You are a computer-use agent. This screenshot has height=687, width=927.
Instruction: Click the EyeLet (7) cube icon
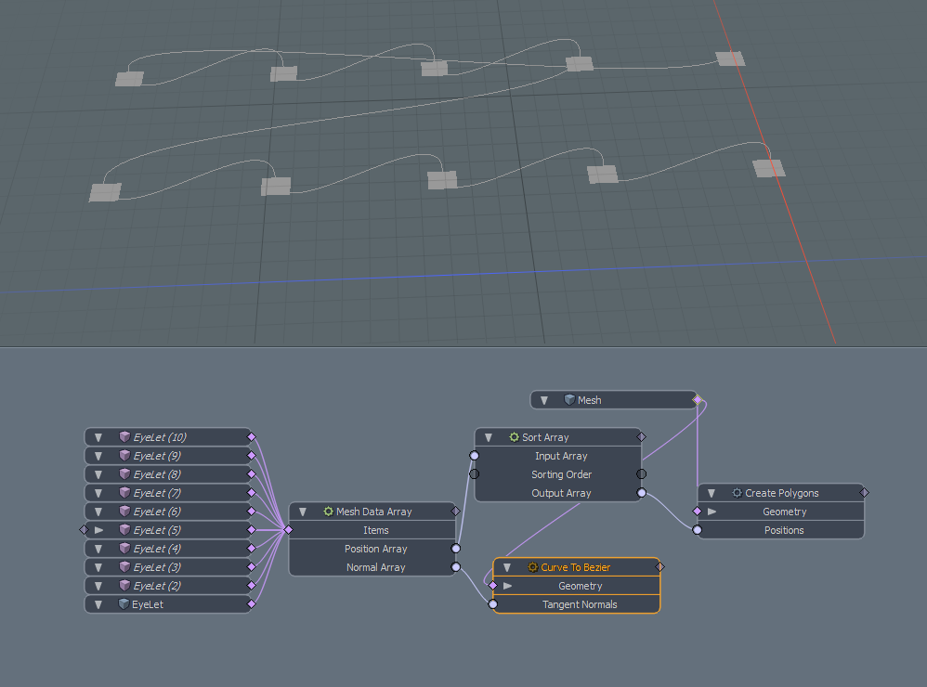click(x=124, y=493)
